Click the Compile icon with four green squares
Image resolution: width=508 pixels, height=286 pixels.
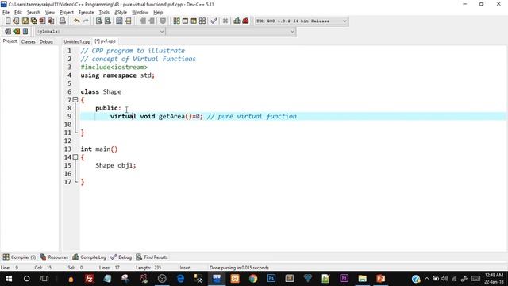click(x=176, y=21)
